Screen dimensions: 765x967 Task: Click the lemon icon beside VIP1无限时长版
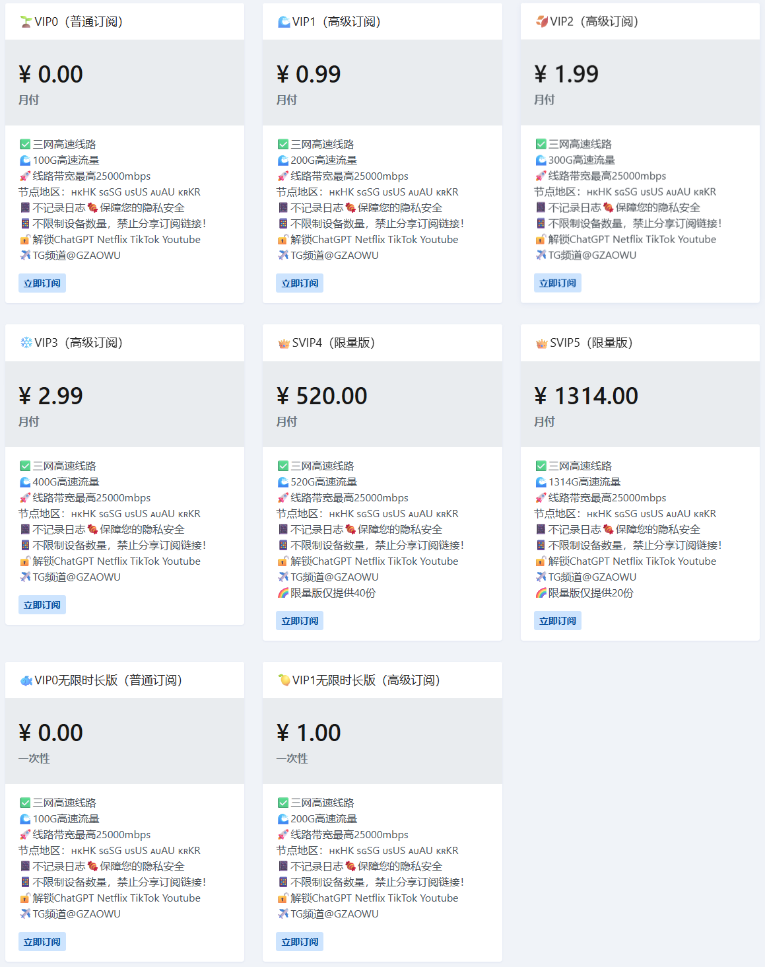point(284,680)
